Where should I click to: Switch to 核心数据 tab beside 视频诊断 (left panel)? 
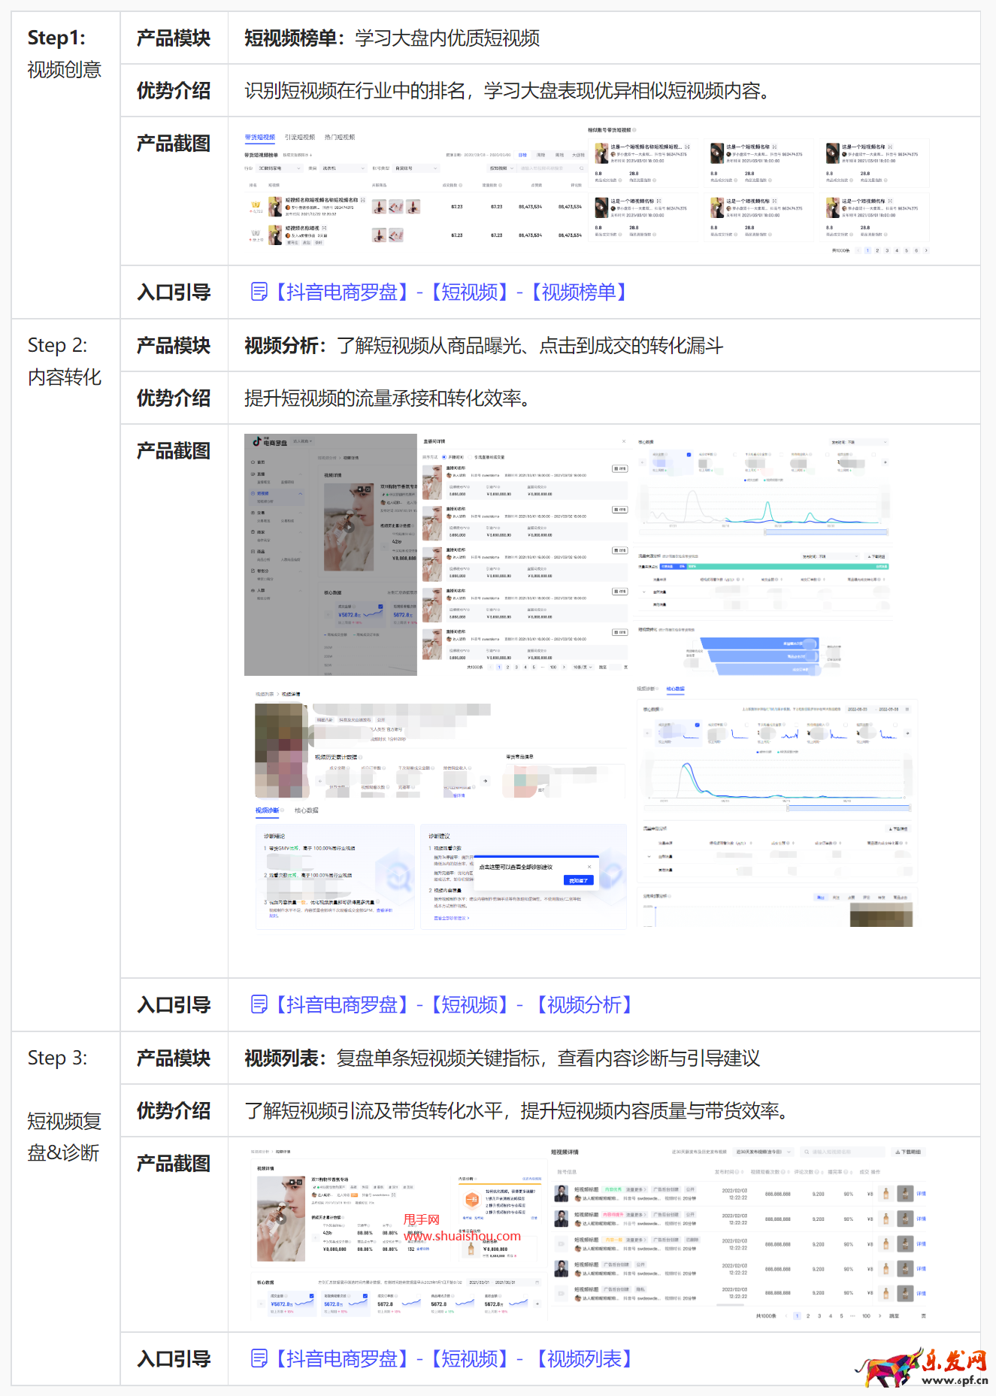(307, 810)
